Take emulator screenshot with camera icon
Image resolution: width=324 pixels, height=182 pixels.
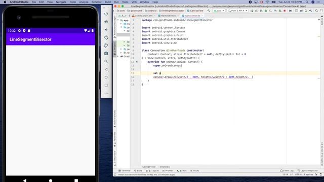(106, 54)
